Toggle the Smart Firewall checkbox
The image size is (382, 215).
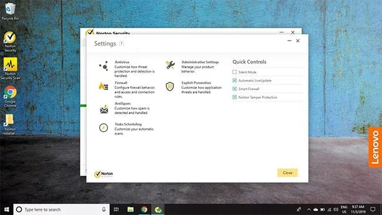coord(234,89)
